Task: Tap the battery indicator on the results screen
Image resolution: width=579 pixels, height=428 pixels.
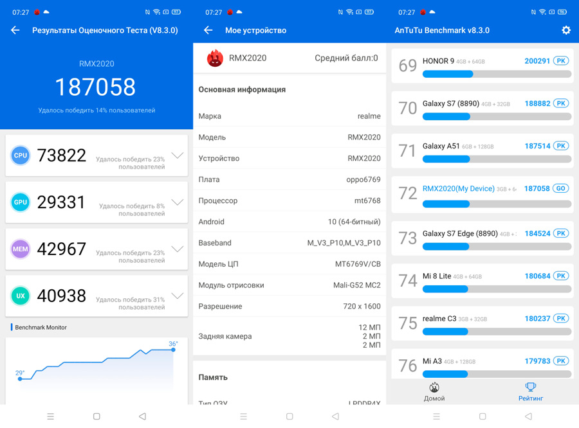Action: (x=176, y=12)
